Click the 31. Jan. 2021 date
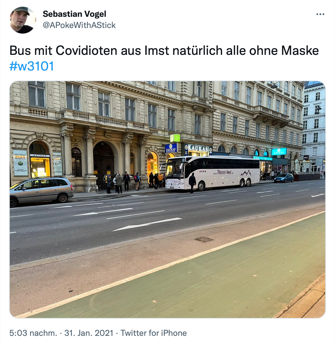The height and width of the screenshot is (342, 335). click(89, 333)
